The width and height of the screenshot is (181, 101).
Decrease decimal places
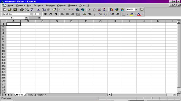[105, 14]
